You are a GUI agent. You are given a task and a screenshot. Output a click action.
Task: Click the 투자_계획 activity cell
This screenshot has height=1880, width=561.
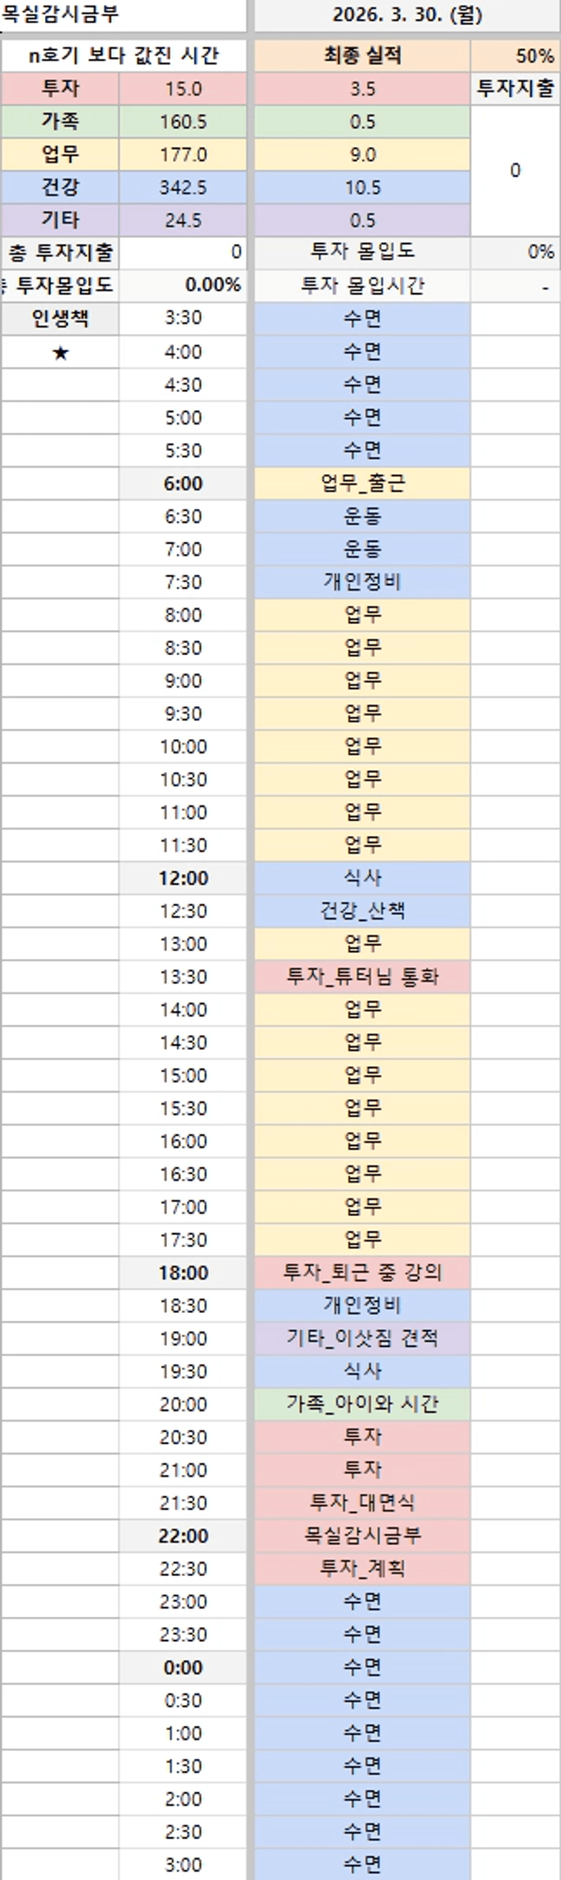[x=362, y=1569]
